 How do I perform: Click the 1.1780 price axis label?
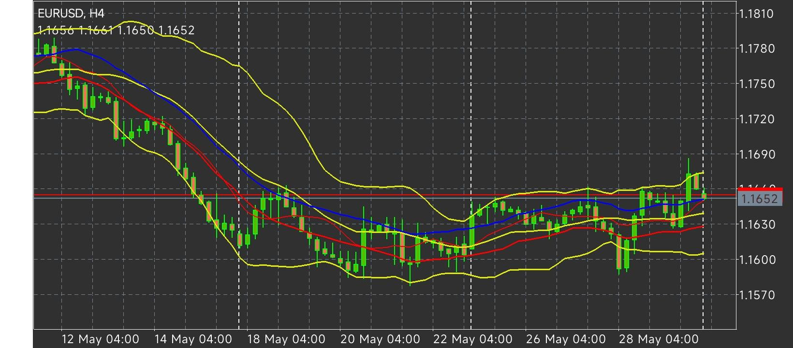[x=757, y=49]
